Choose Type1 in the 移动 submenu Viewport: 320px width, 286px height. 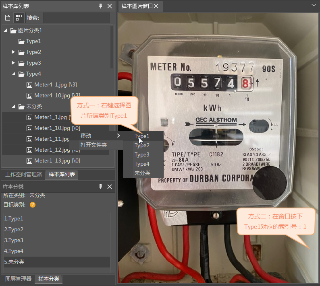click(142, 136)
